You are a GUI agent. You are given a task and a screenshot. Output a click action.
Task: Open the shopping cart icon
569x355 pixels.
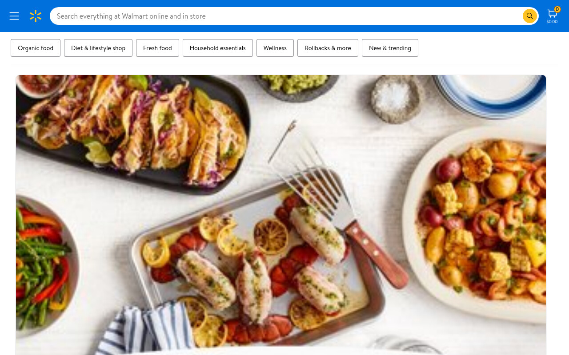(552, 14)
